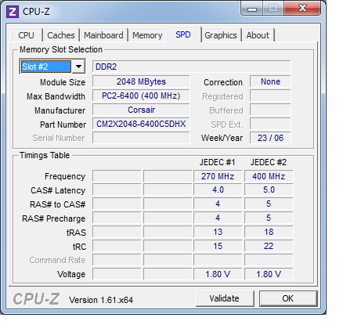The height and width of the screenshot is (332, 343).
Task: Click the CAS# Latency 5.0 cell
Action: tap(269, 189)
